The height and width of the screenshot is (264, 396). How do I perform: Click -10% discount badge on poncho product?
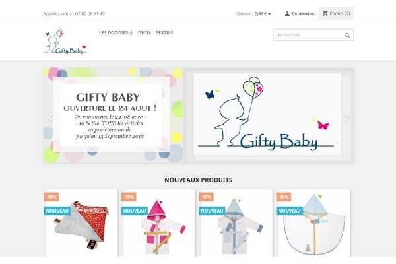pos(284,197)
